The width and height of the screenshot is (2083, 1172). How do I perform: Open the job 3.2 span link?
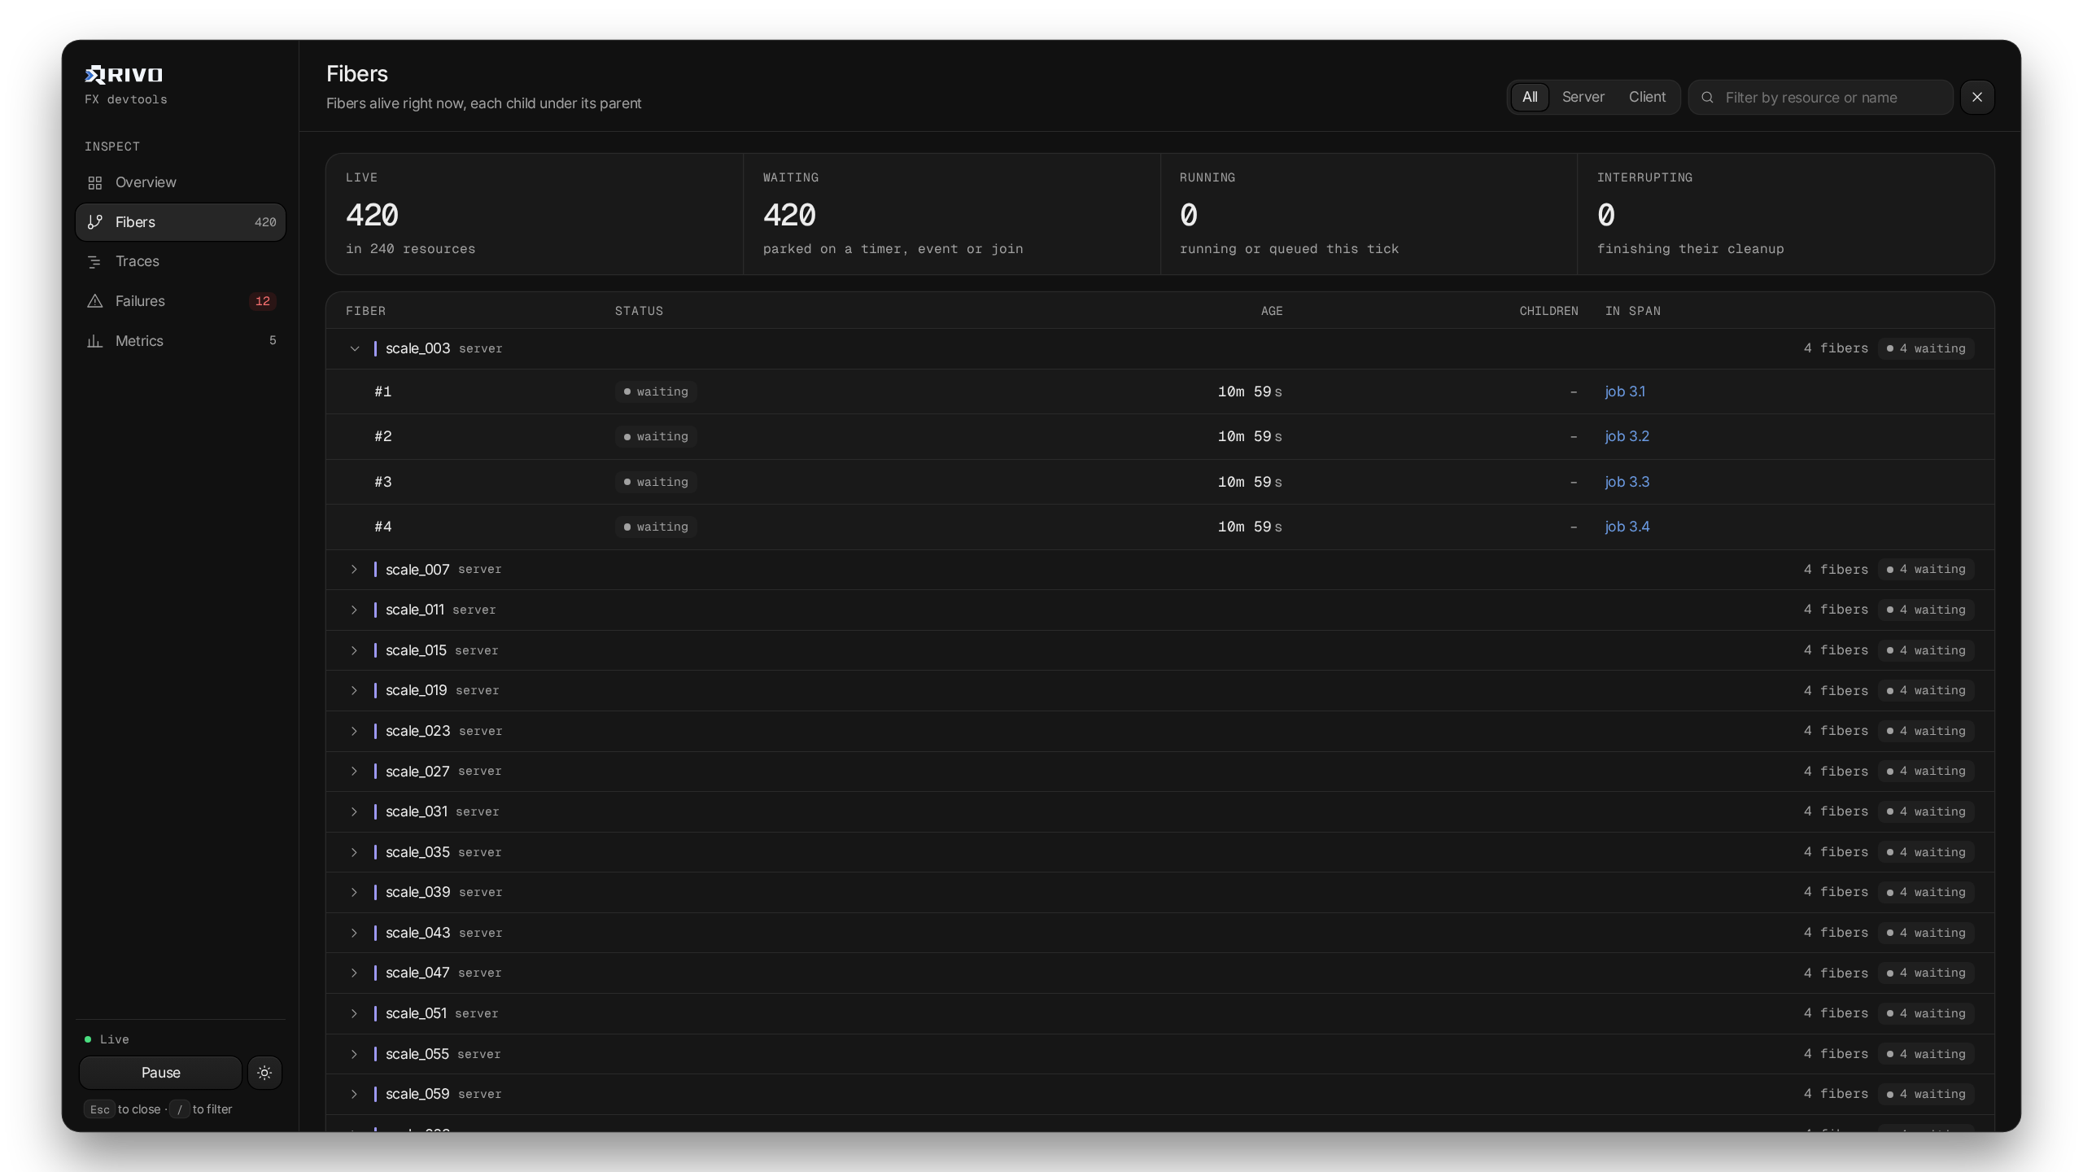[x=1627, y=436]
